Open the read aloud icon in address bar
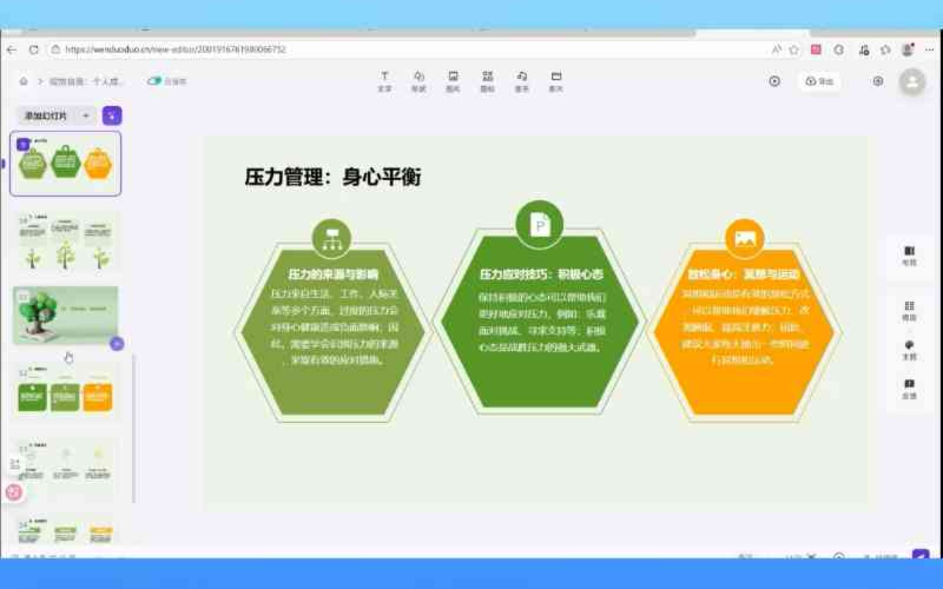 click(777, 49)
